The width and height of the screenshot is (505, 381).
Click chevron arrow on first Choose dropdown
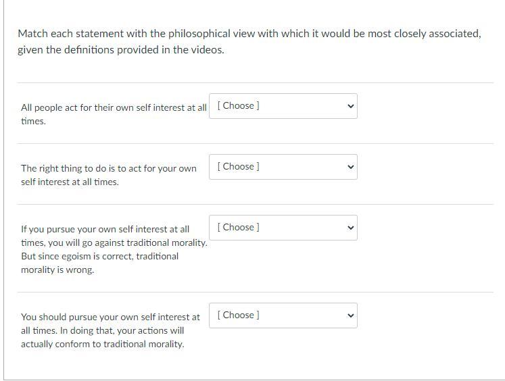350,106
